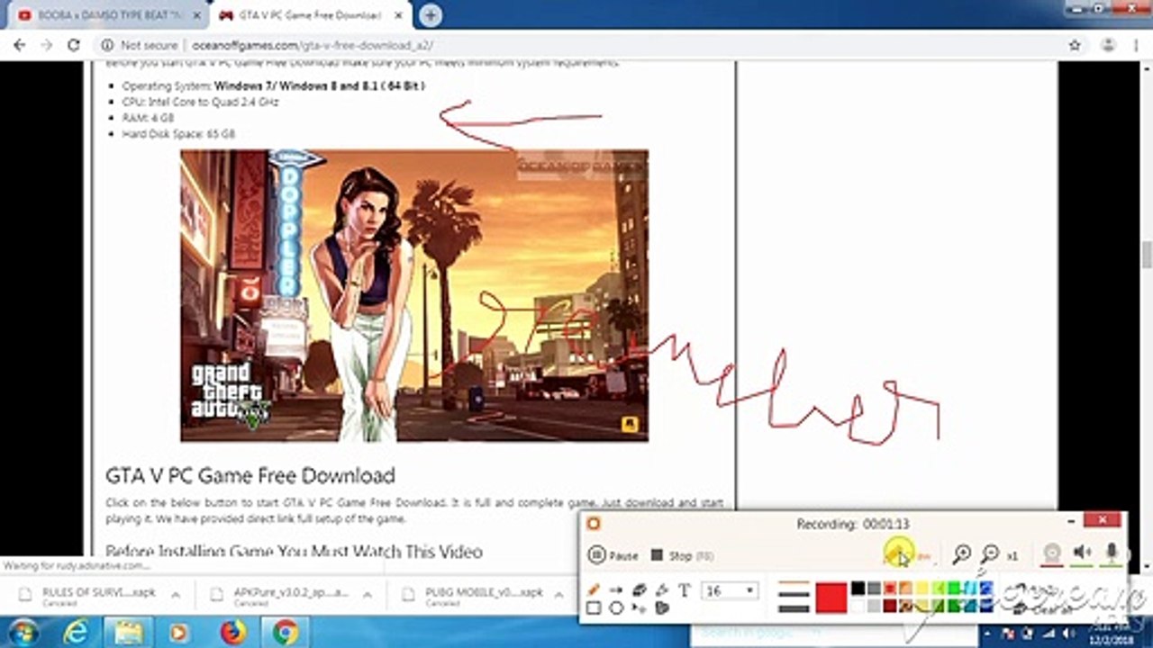
Task: Close the BOOBA x DAMSO YouTube tab
Action: pyautogui.click(x=197, y=15)
